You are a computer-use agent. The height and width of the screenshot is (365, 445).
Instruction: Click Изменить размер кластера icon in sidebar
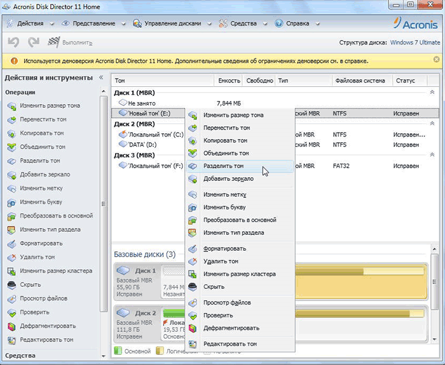11,271
